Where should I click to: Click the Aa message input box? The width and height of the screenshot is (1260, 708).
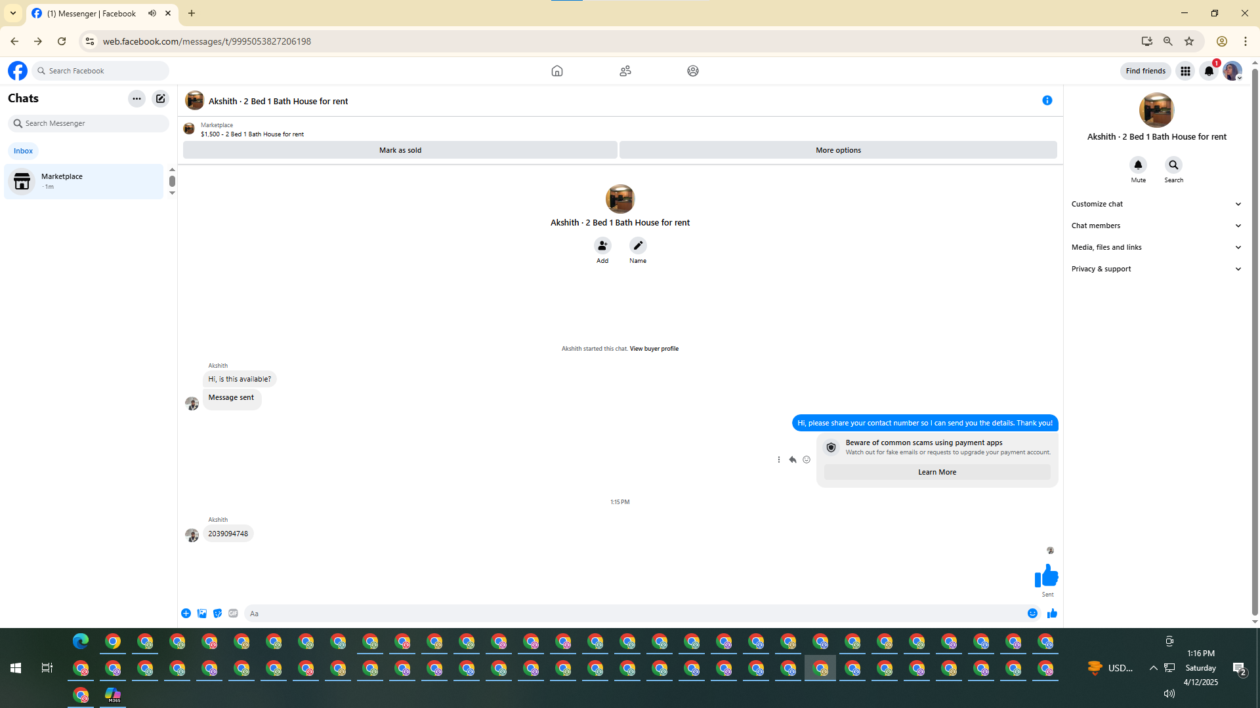click(633, 614)
